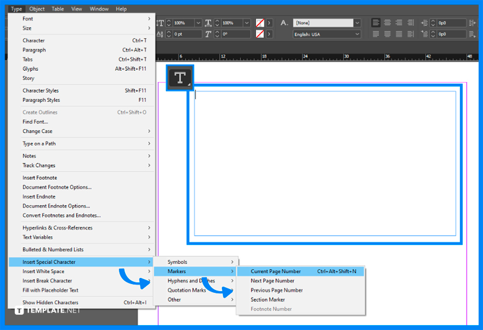Click the horizontal scale icon
The image size is (483, 330).
209,23
